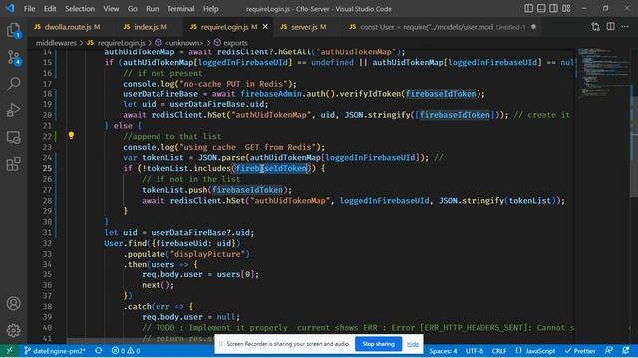Toggle primary side bar layout icon

pos(528,8)
